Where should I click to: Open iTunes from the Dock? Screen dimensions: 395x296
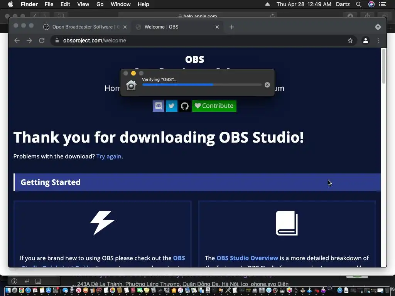pyautogui.click(x=181, y=290)
